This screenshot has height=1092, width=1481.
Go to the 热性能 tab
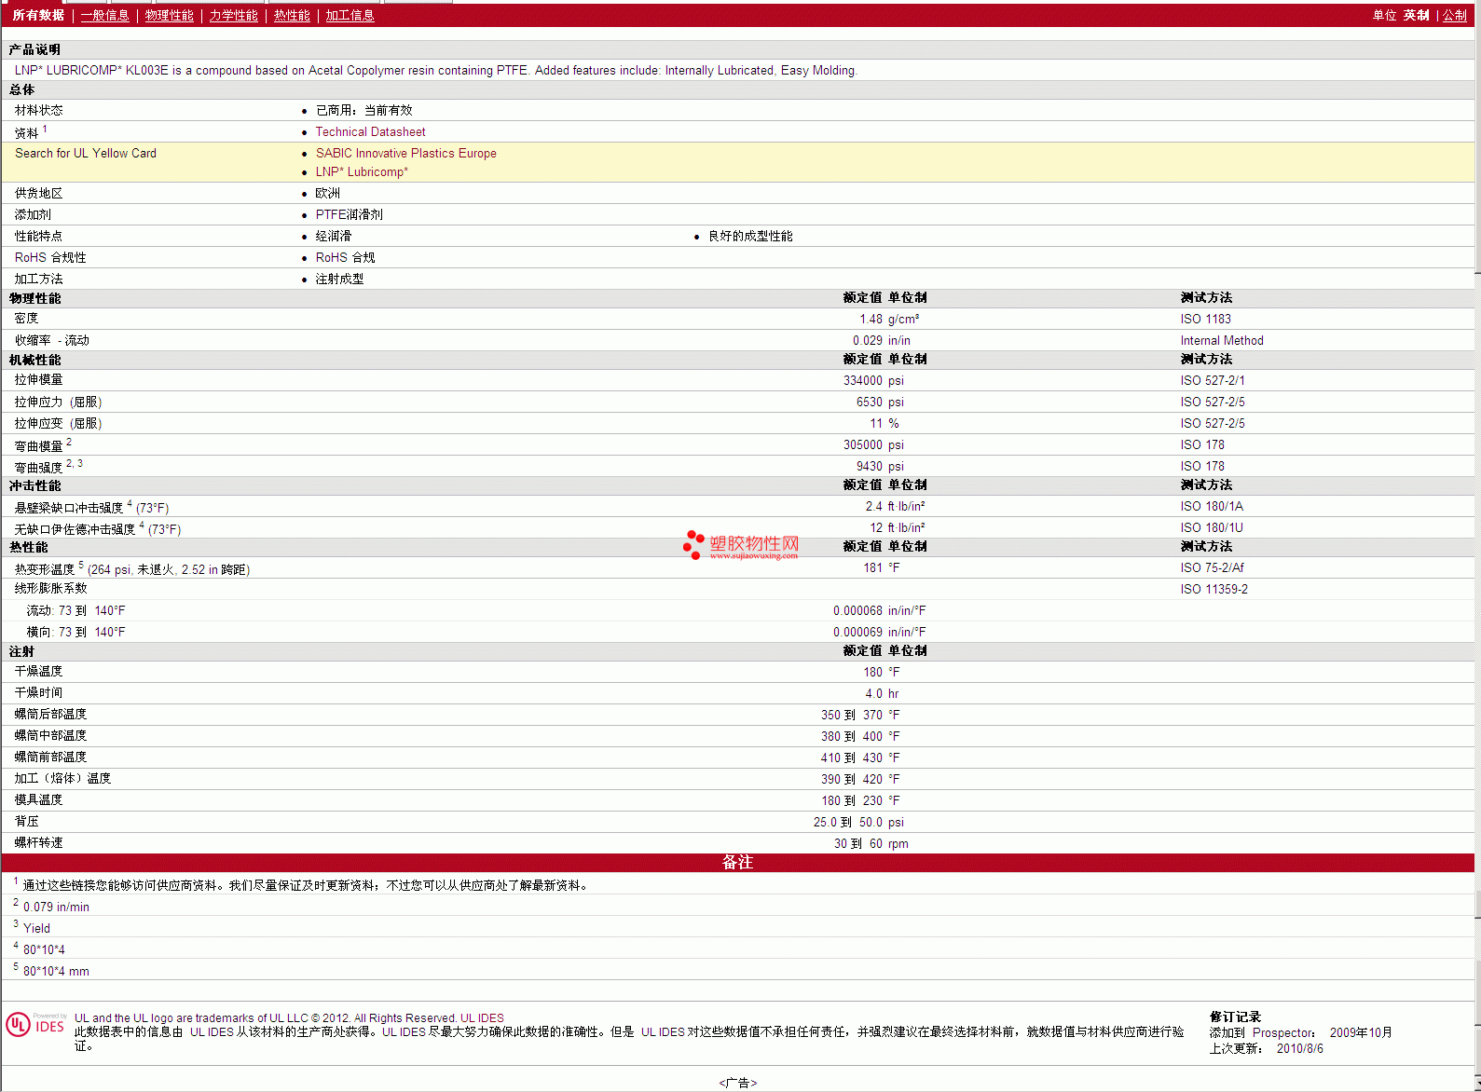click(292, 15)
